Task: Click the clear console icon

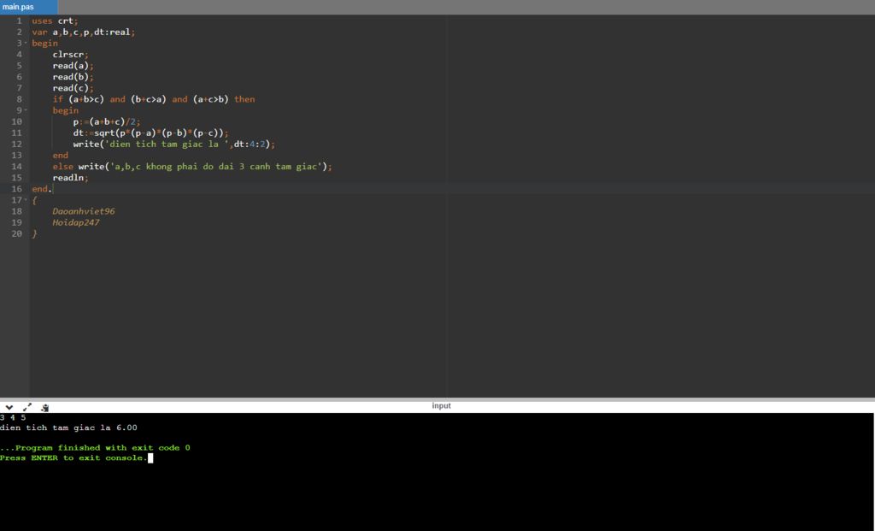Action: 44,408
